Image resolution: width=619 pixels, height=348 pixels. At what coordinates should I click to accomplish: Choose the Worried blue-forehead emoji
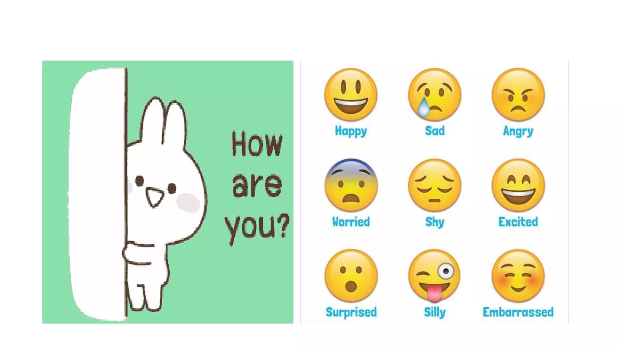tap(351, 185)
